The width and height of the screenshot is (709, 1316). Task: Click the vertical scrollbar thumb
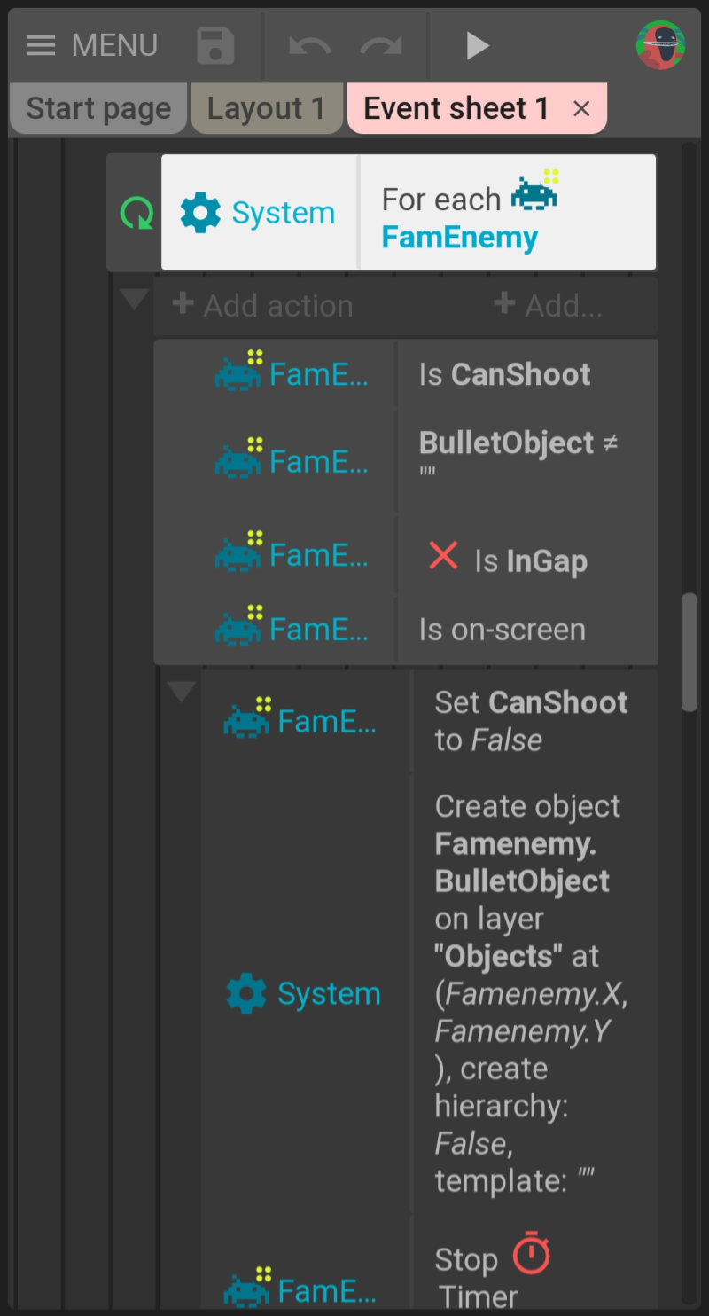pyautogui.click(x=689, y=652)
